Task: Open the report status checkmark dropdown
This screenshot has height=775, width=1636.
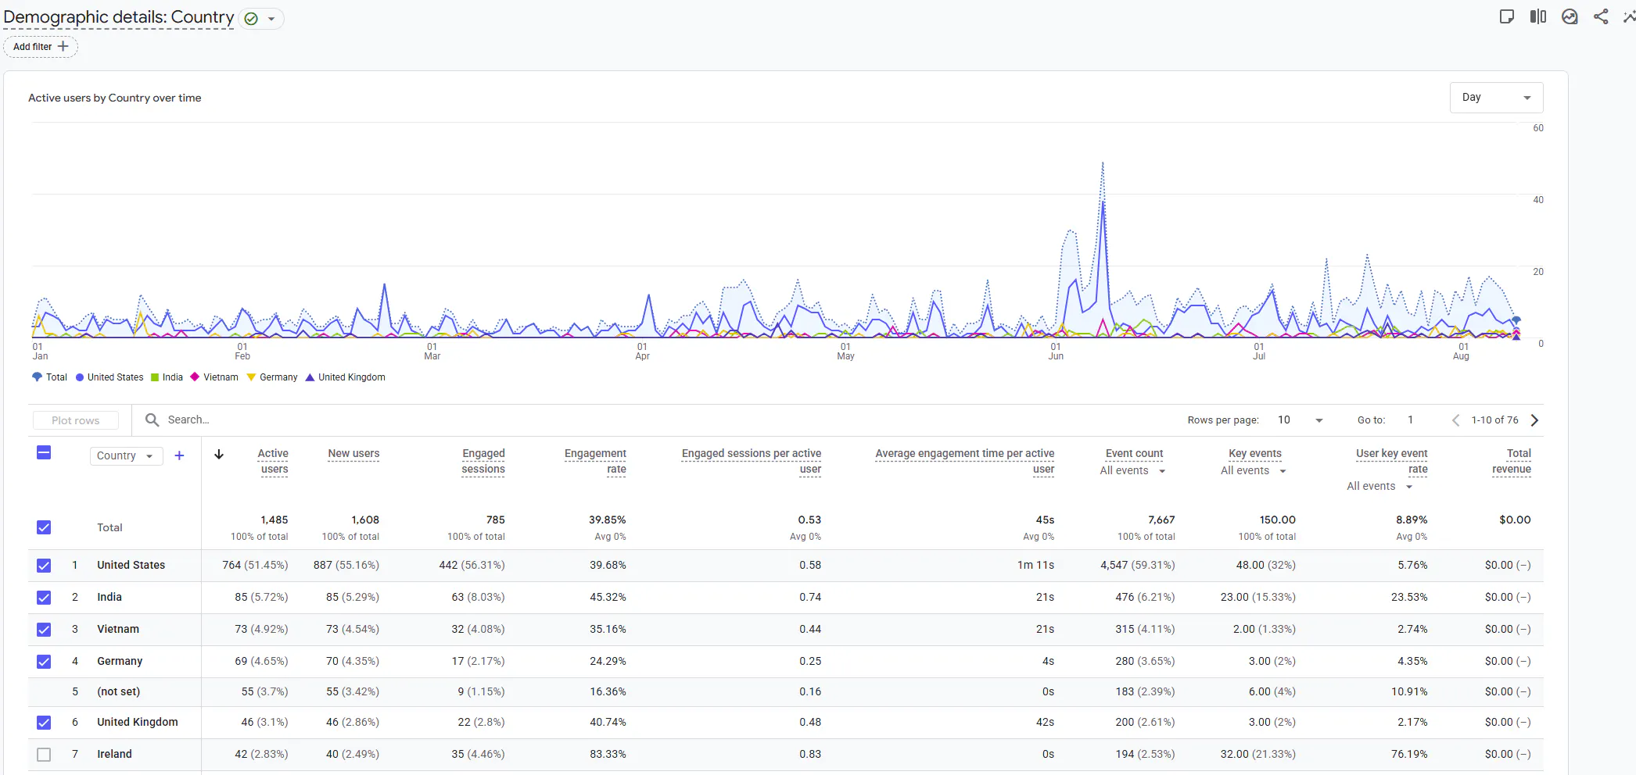Action: click(261, 19)
